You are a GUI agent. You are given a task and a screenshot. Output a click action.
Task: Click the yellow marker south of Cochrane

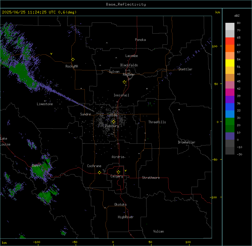[99, 172]
